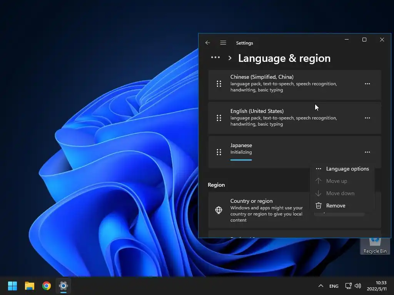Viewport: 394px width, 295px height.
Task: Click the Japanese initializing progress bar
Action: tap(241, 160)
